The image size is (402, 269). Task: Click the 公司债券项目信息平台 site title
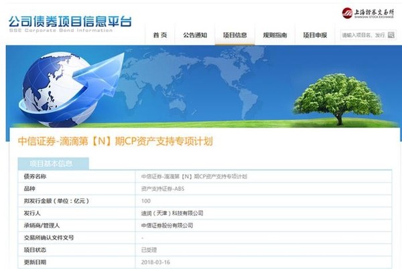pyautogui.click(x=70, y=21)
